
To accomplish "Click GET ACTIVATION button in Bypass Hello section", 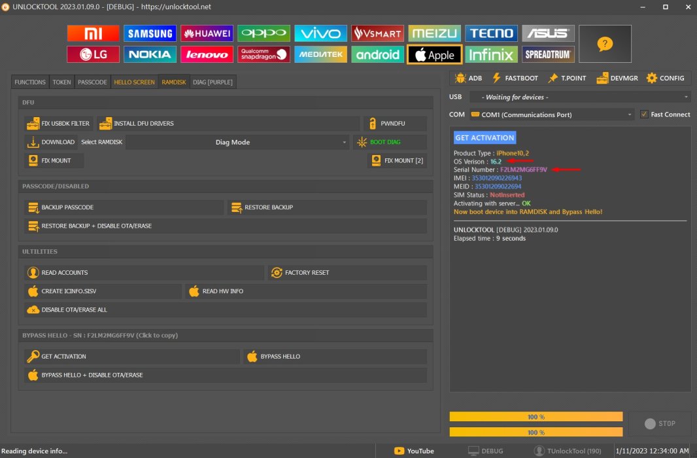I will (x=132, y=357).
